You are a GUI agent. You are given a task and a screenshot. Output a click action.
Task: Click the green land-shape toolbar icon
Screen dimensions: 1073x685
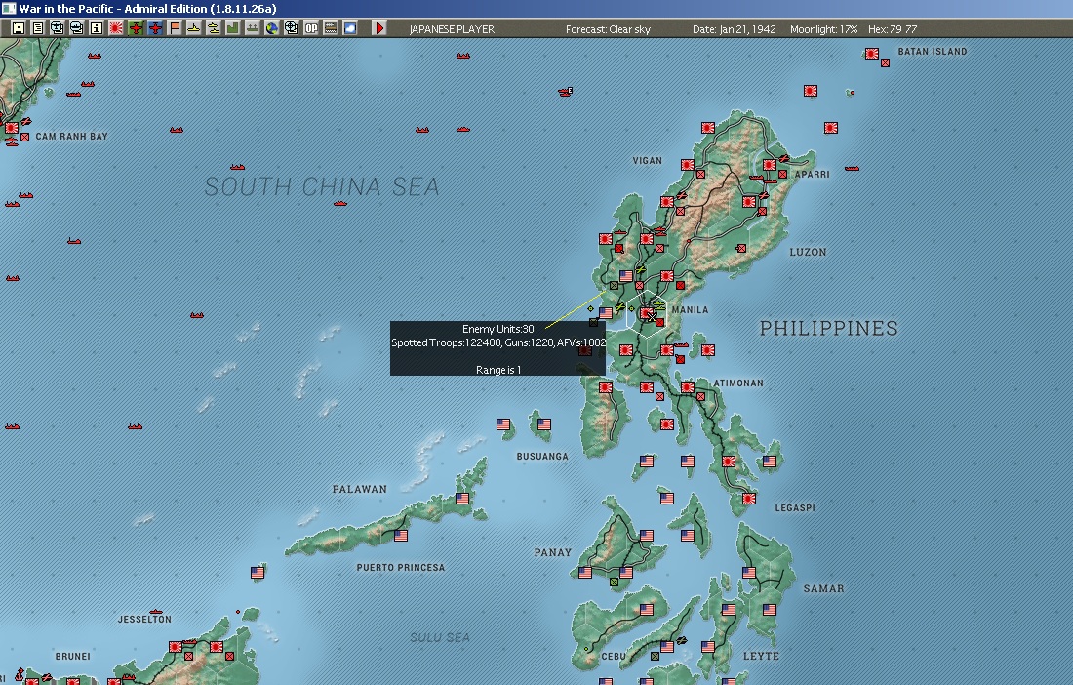tap(233, 28)
